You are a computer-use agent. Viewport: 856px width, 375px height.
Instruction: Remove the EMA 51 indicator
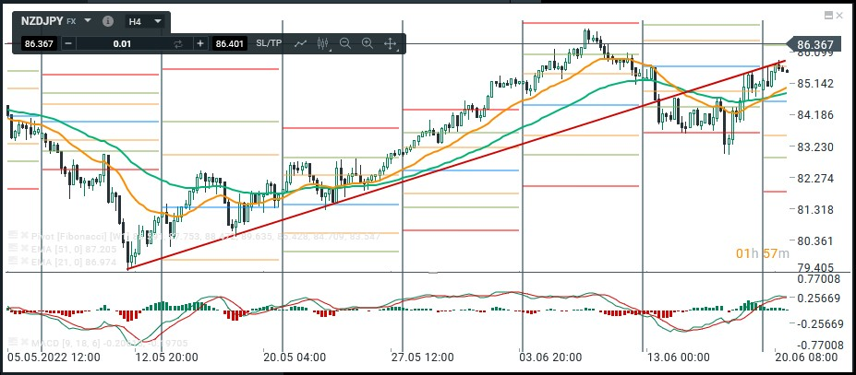click(x=22, y=249)
